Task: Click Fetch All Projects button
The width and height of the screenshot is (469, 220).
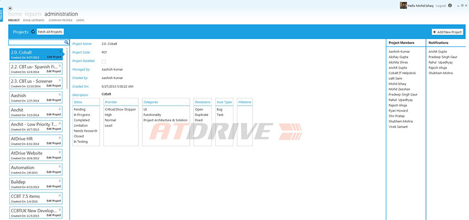Action: pyautogui.click(x=50, y=32)
